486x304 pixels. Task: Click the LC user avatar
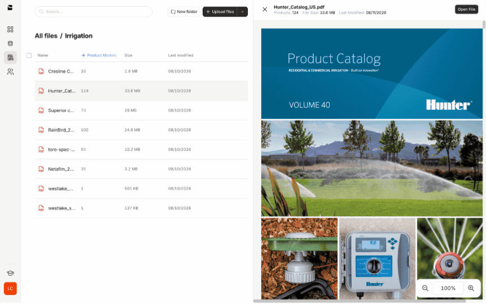(10, 289)
